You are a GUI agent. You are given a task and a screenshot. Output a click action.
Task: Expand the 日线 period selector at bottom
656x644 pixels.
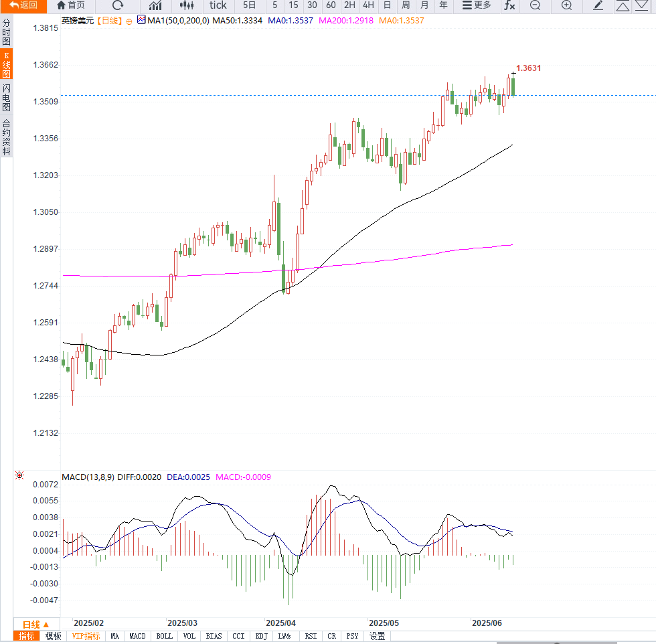pyautogui.click(x=36, y=625)
